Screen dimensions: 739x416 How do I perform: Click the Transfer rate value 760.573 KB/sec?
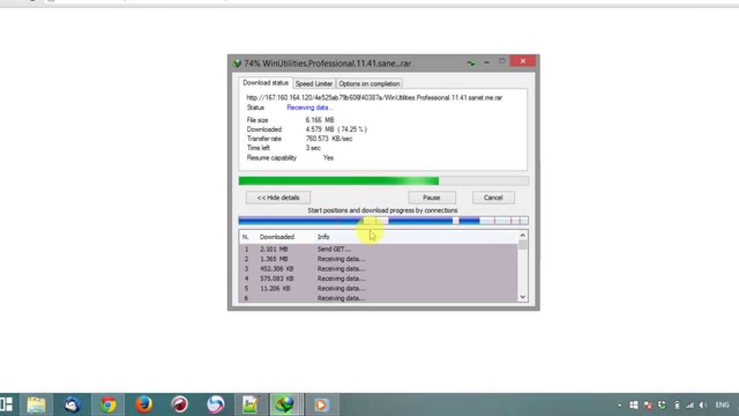coord(329,139)
